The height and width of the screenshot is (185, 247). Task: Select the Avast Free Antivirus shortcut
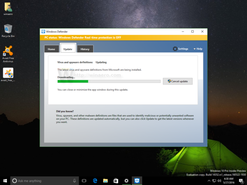(8, 54)
